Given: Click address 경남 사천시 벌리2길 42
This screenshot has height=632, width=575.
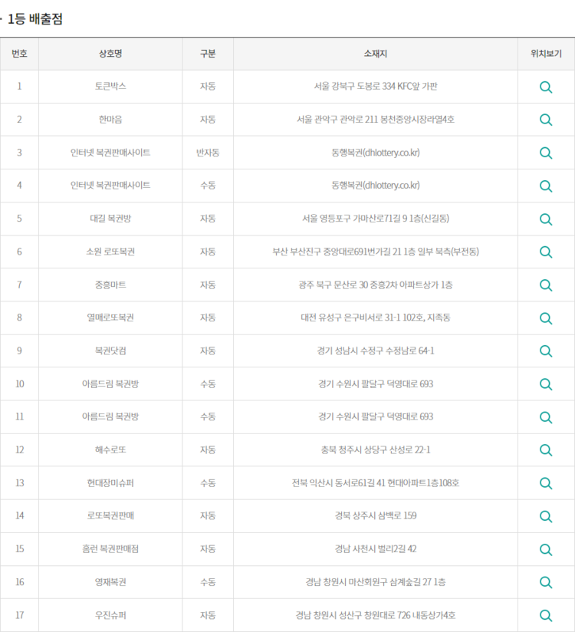Looking at the screenshot, I should tap(376, 548).
